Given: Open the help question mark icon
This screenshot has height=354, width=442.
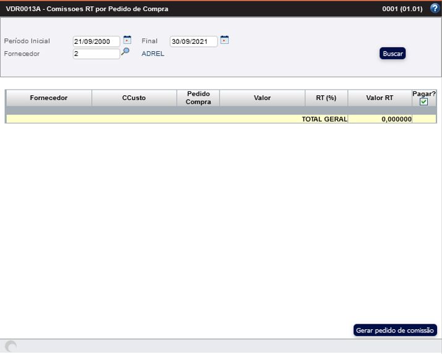Looking at the screenshot, I should [x=434, y=9].
